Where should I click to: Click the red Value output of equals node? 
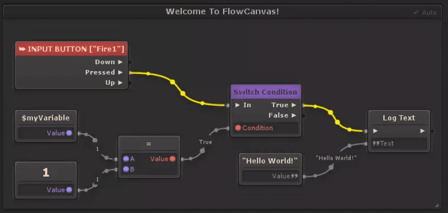pos(172,159)
